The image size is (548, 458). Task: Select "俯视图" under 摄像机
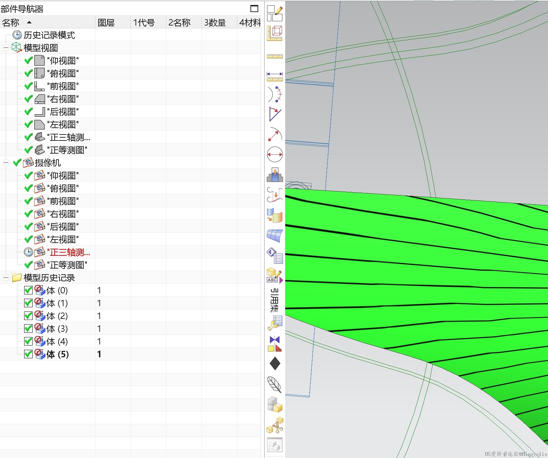[63, 188]
